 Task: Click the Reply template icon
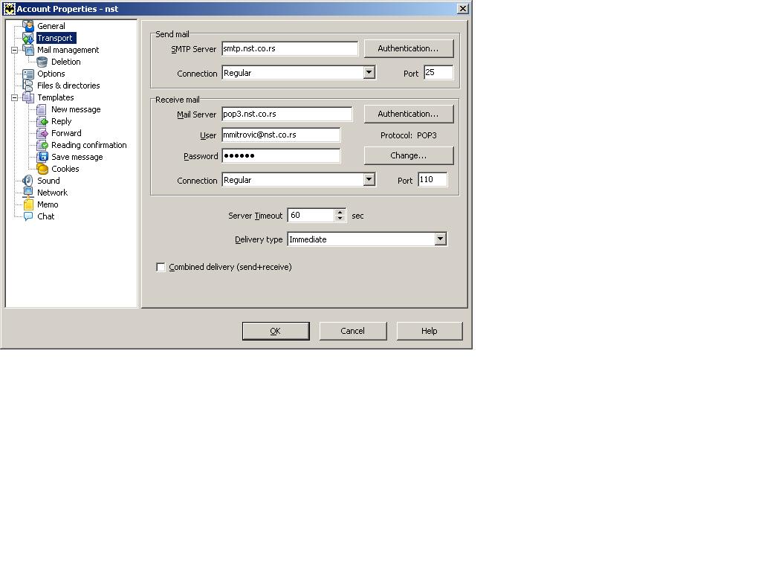[42, 121]
